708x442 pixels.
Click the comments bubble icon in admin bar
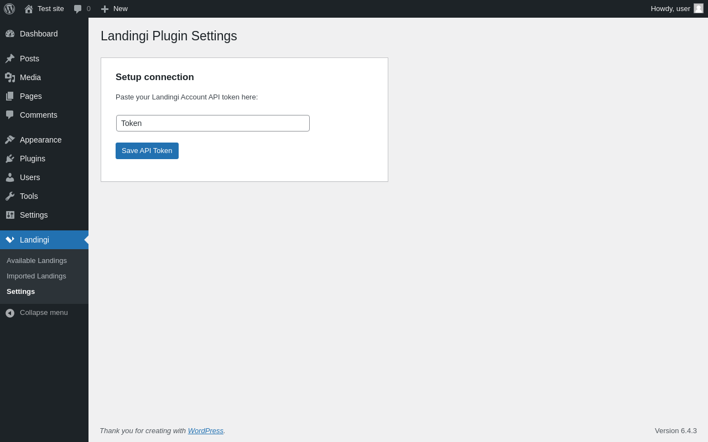point(78,9)
